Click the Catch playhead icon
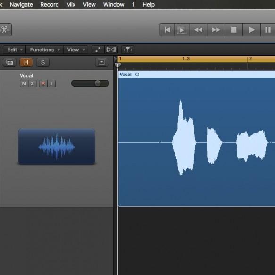 (128, 50)
